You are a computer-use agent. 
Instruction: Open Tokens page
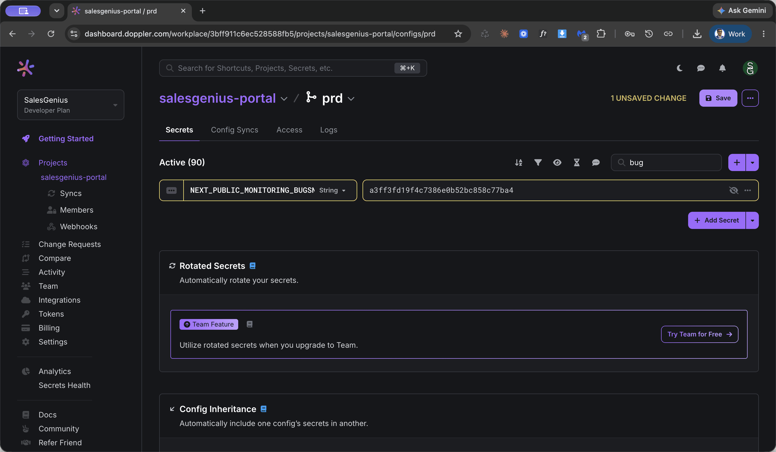click(x=51, y=314)
